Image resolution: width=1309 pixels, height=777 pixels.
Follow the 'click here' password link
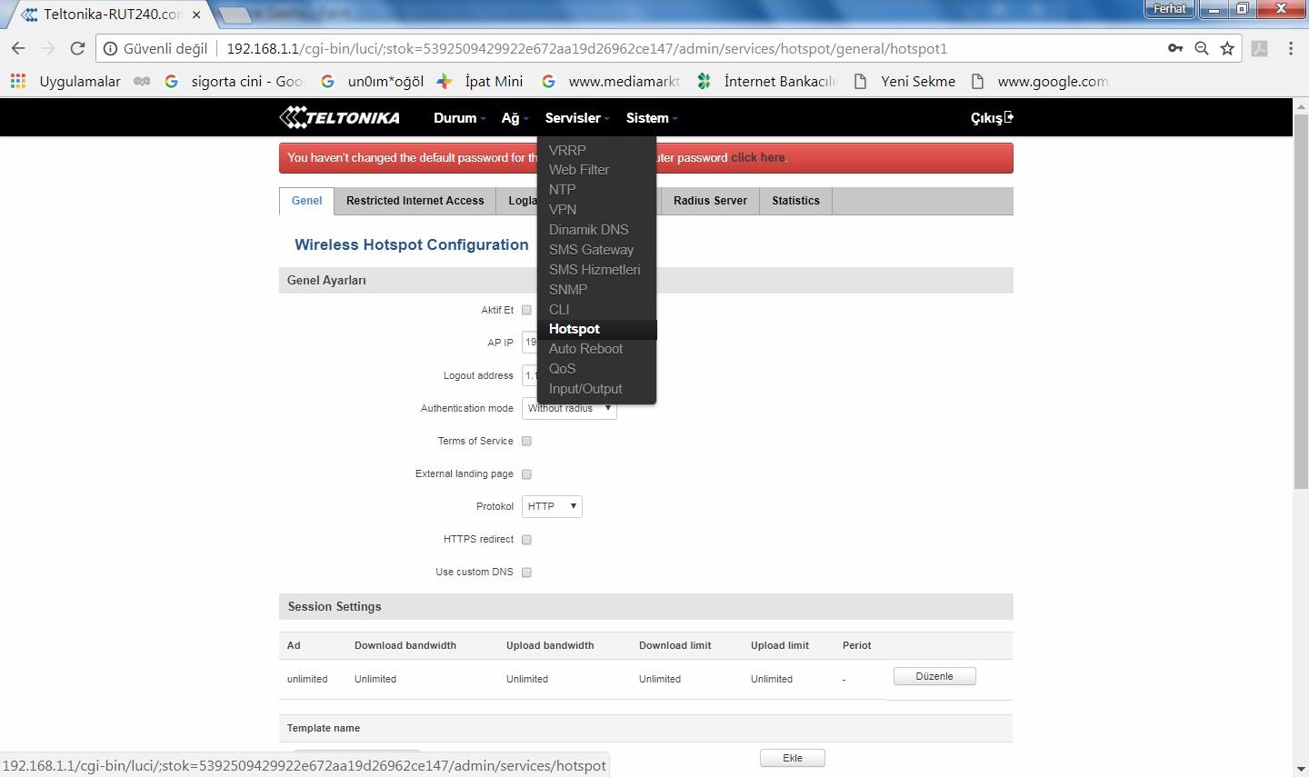[x=757, y=157]
